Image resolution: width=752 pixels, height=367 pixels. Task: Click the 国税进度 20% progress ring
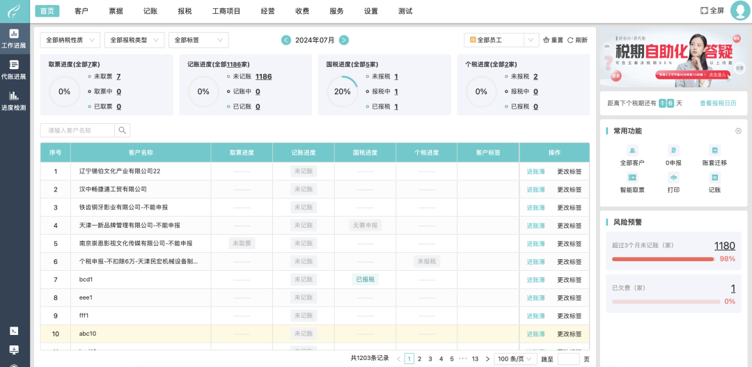tap(343, 92)
